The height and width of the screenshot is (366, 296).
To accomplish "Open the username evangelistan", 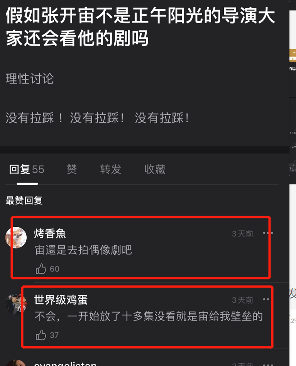I will click(x=65, y=364).
